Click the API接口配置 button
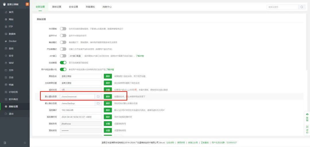 pyautogui.click(x=75, y=56)
